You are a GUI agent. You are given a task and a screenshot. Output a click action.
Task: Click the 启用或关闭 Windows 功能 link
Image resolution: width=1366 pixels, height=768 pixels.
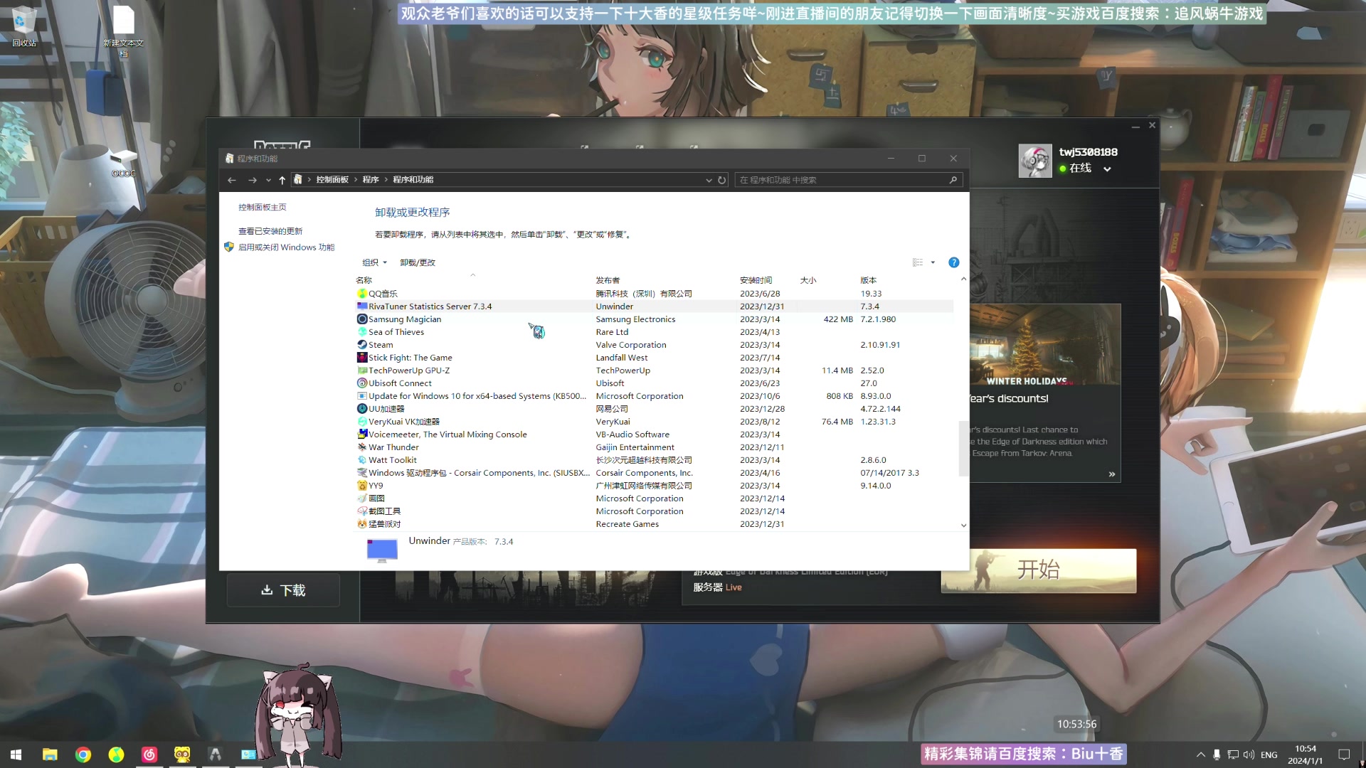click(286, 247)
